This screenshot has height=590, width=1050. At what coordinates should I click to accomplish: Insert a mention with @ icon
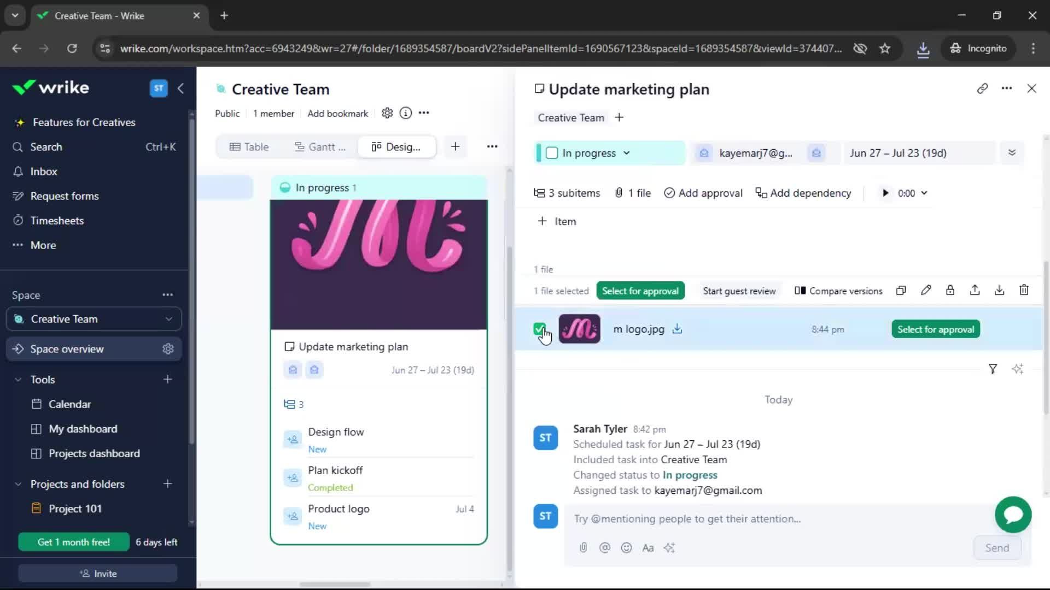click(x=604, y=548)
